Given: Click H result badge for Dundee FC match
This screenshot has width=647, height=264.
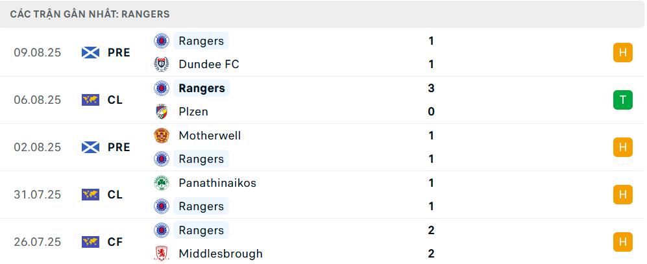Looking at the screenshot, I should point(622,53).
